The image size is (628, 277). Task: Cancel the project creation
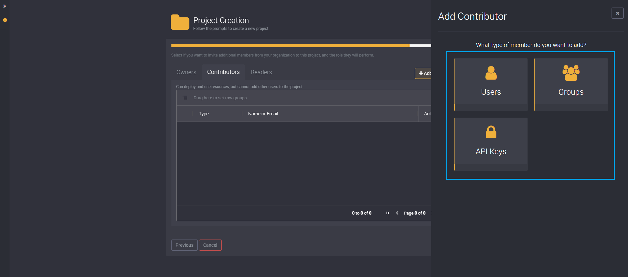coord(210,245)
